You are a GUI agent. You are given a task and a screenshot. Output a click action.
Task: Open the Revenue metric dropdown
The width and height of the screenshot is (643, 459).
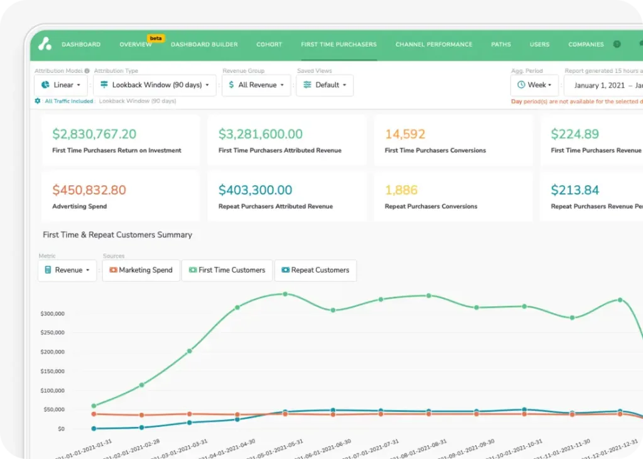67,270
